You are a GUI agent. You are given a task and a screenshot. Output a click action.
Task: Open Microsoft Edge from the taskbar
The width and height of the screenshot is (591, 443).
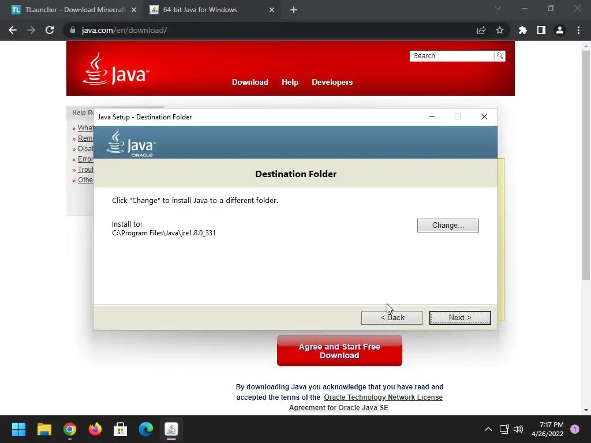[x=146, y=429]
